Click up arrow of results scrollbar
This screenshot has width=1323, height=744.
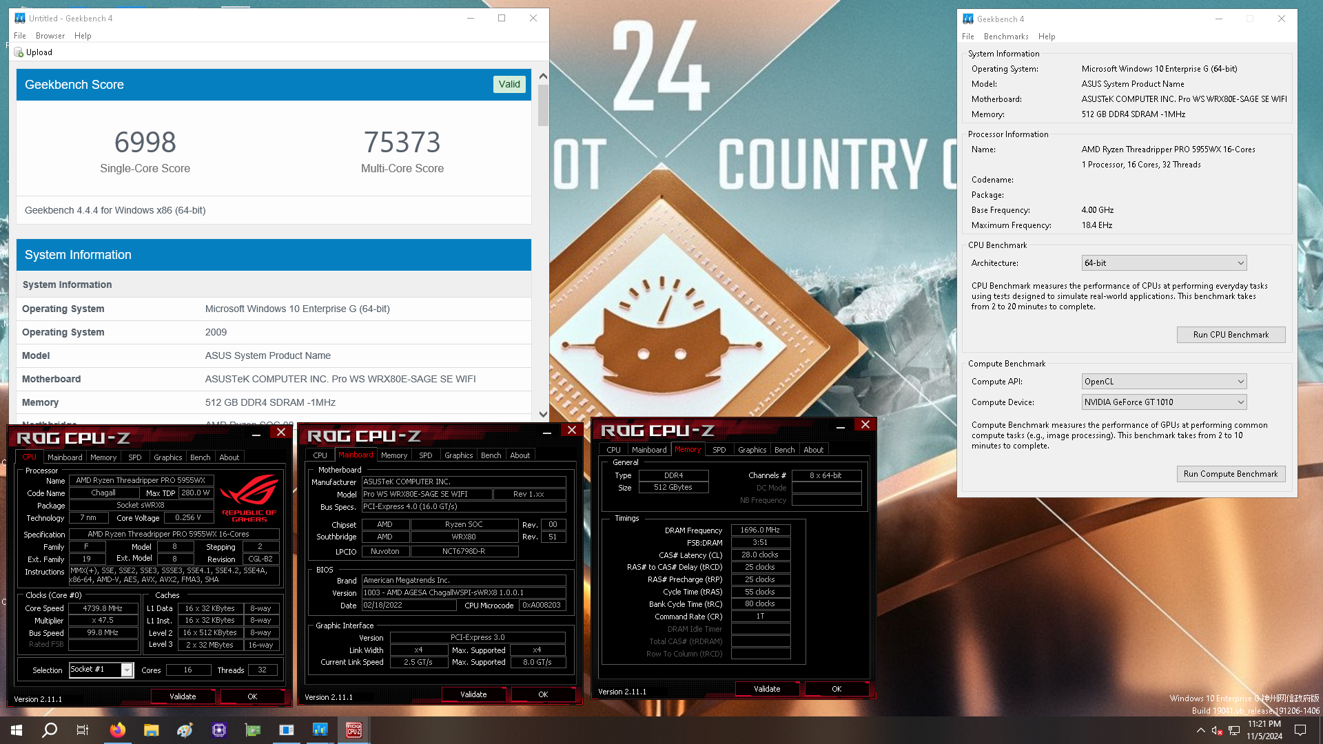tap(543, 76)
